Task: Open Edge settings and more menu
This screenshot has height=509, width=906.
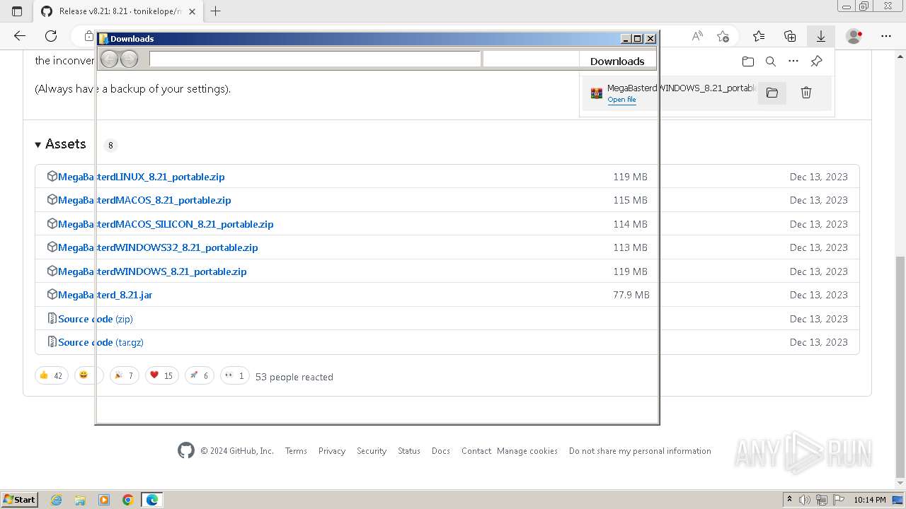Action: [886, 36]
